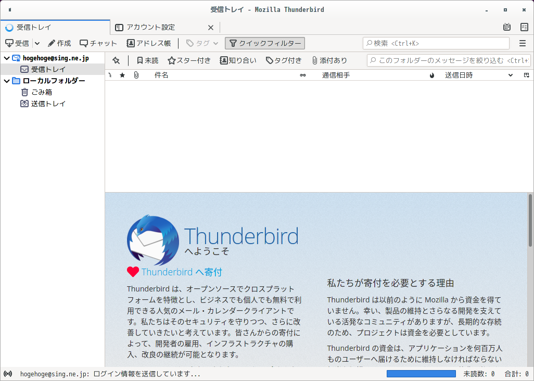Minimize the Thunderbird window
Image resolution: width=534 pixels, height=381 pixels.
(487, 10)
